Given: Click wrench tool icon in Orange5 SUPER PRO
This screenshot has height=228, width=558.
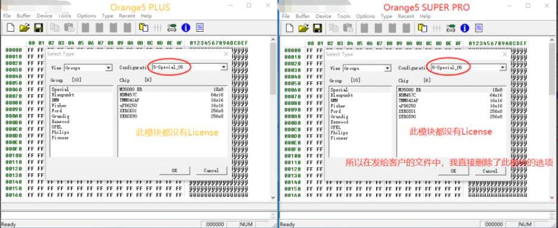Looking at the screenshot, I should pos(451,28).
